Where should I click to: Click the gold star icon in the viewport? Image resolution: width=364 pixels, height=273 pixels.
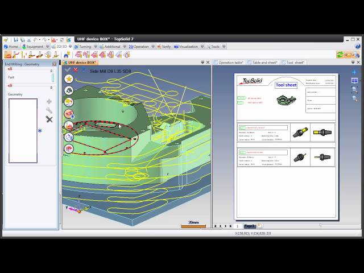tap(69, 79)
